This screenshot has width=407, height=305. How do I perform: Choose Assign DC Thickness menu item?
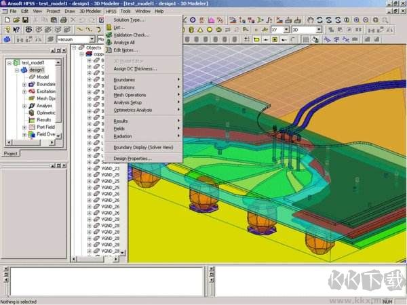tap(144, 68)
